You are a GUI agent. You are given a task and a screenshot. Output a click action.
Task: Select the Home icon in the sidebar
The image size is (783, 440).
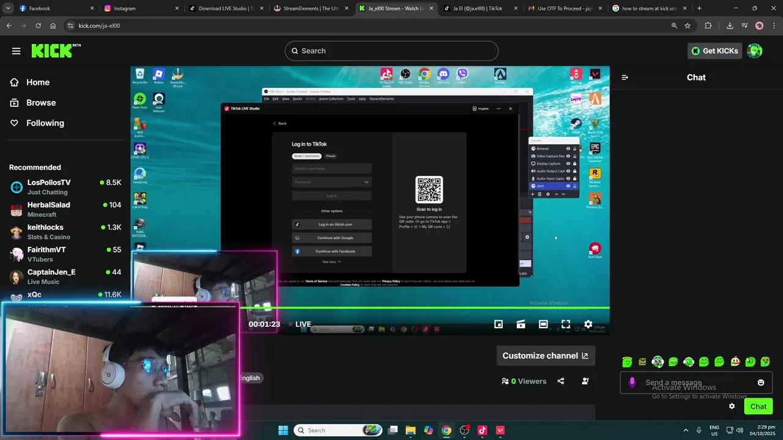15,82
